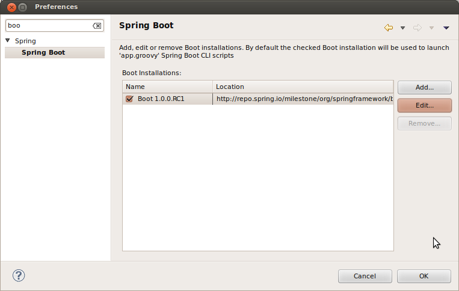Image resolution: width=459 pixels, height=291 pixels.
Task: Click the filter text field containing 'boo'
Action: click(x=48, y=26)
